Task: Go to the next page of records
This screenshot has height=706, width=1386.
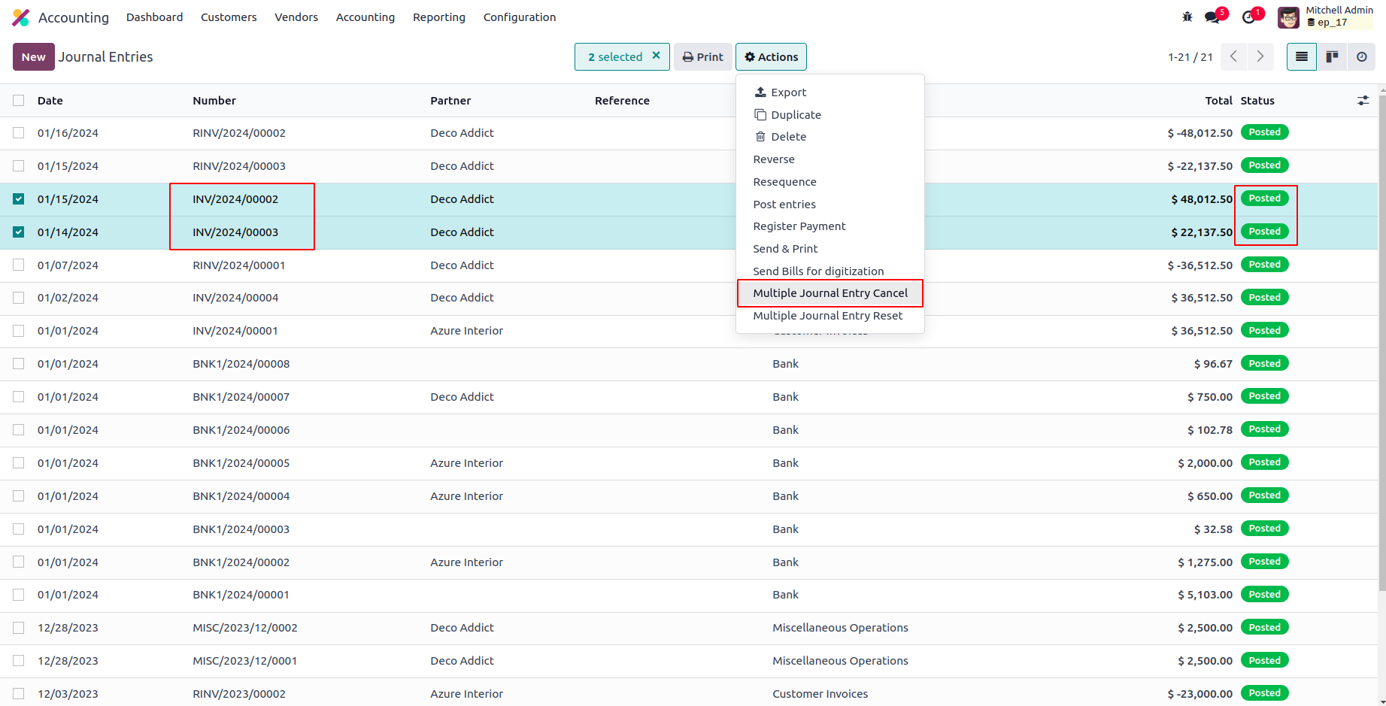Action: click(1260, 57)
